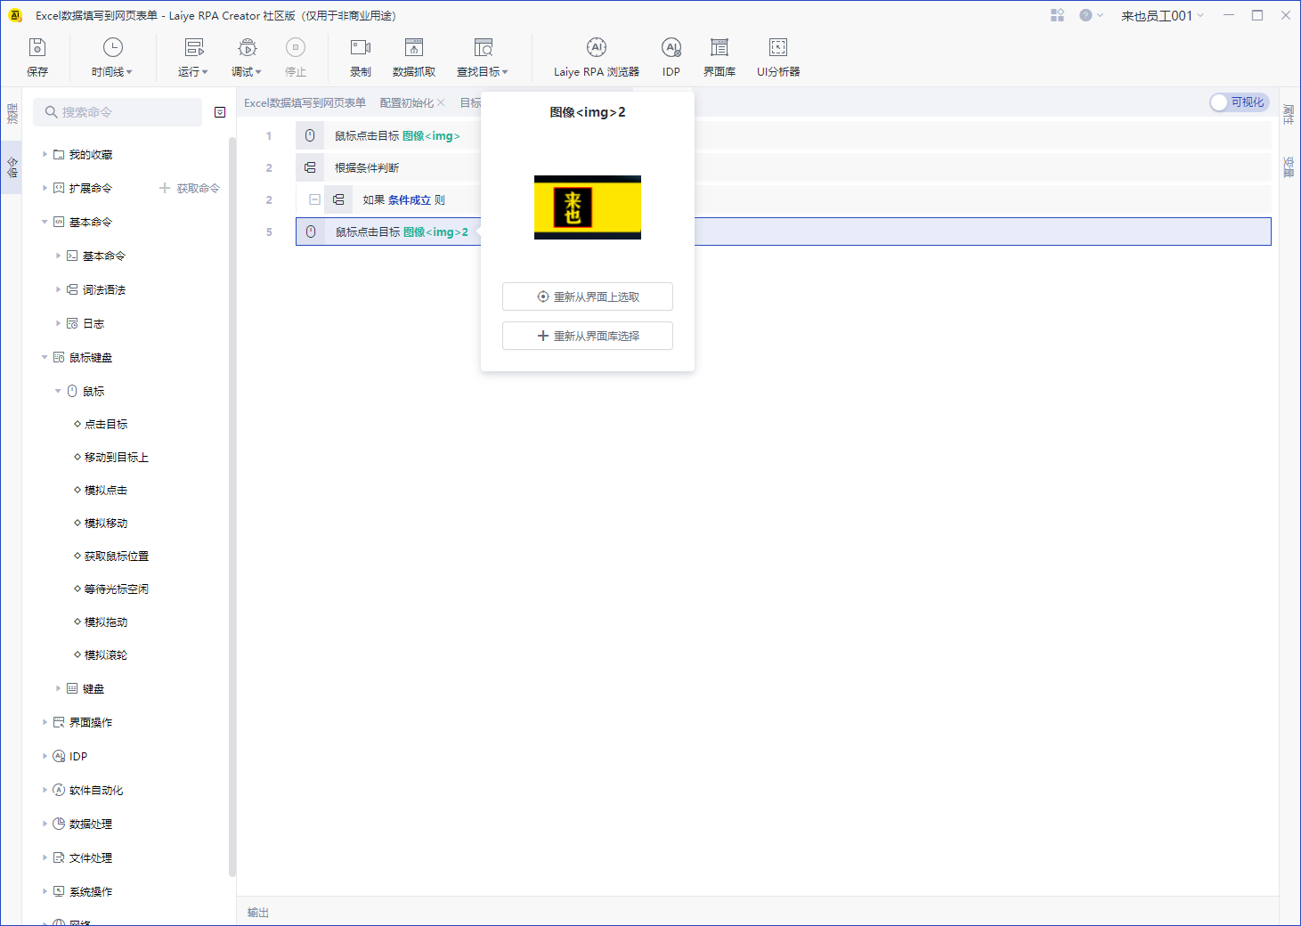Expand the 界面操作 group
Screen dimensions: 1301x926
coord(45,722)
